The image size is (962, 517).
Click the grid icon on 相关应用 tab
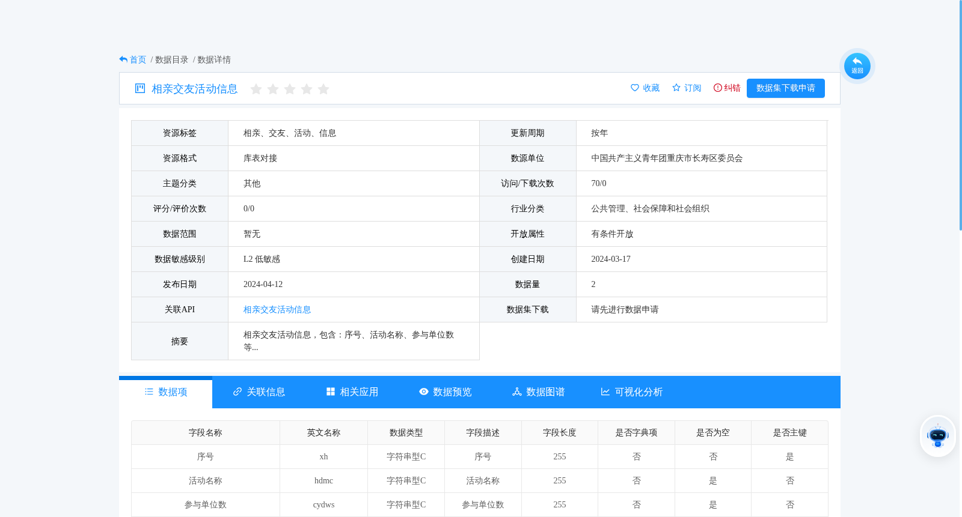click(x=331, y=392)
